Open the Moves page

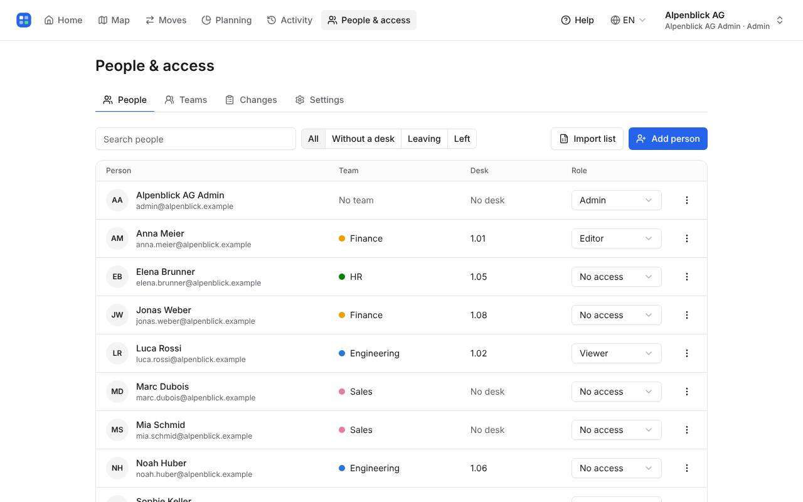(166, 20)
